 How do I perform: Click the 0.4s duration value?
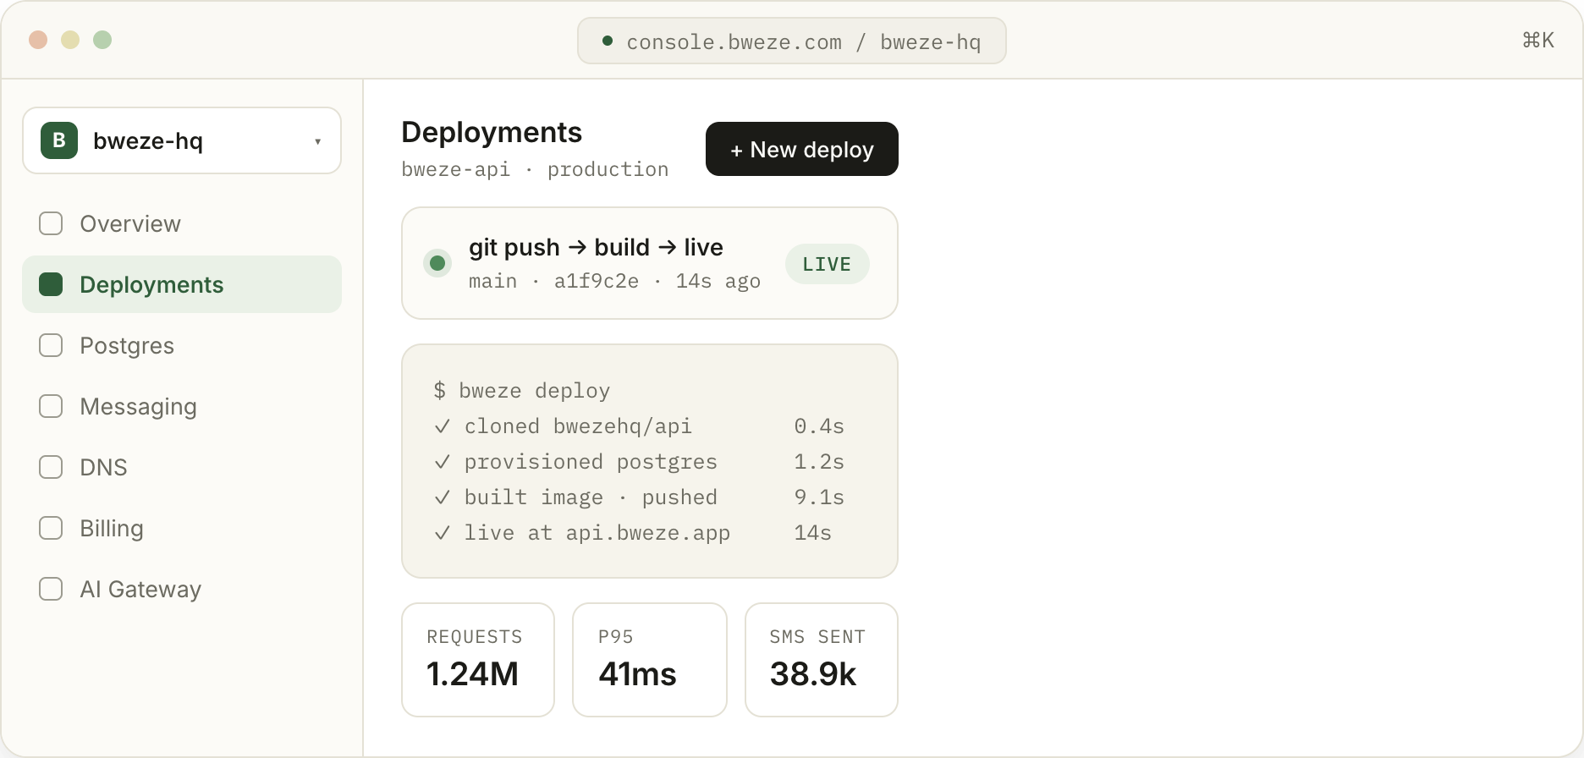(819, 426)
